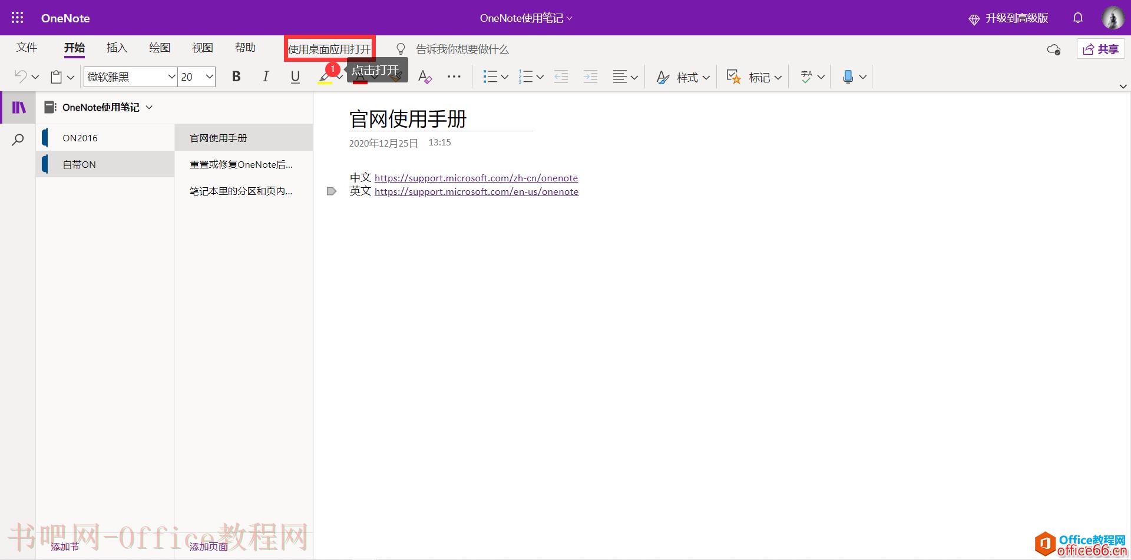Click 升级到高级版 link

tap(1017, 18)
